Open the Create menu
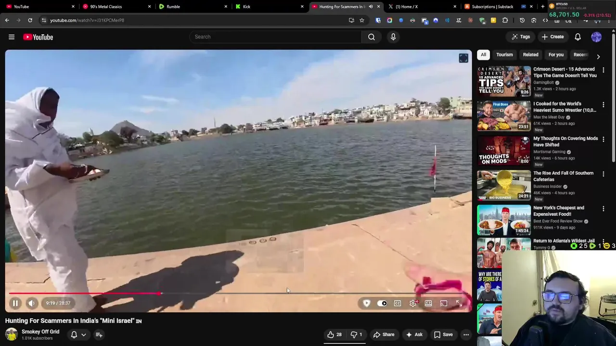 tap(552, 37)
